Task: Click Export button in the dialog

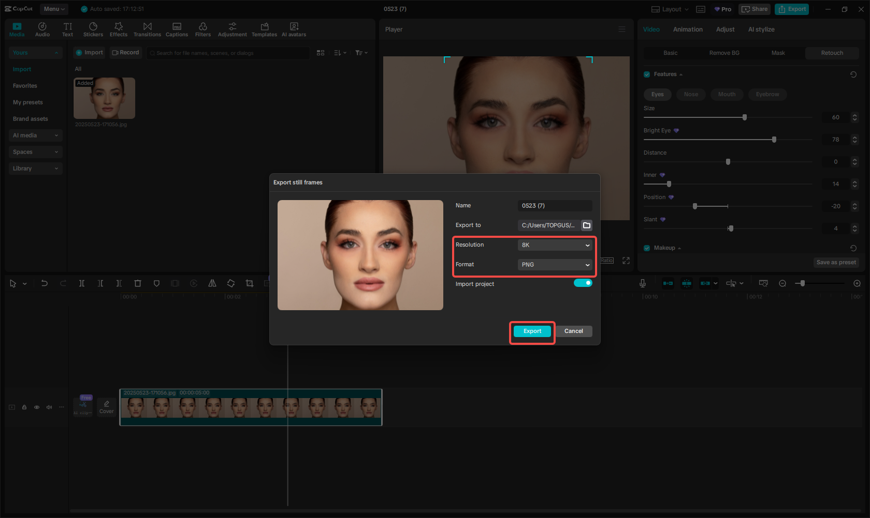Action: pyautogui.click(x=532, y=331)
